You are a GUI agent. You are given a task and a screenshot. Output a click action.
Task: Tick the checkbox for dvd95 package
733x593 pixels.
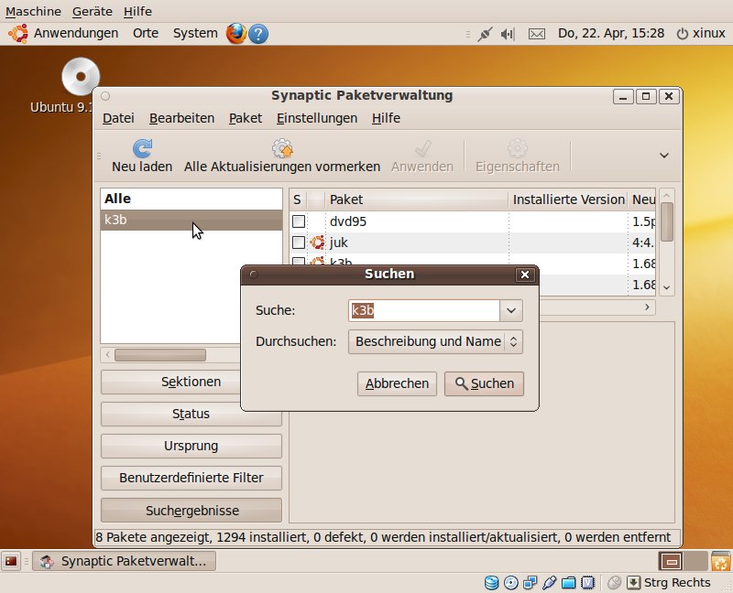click(299, 221)
